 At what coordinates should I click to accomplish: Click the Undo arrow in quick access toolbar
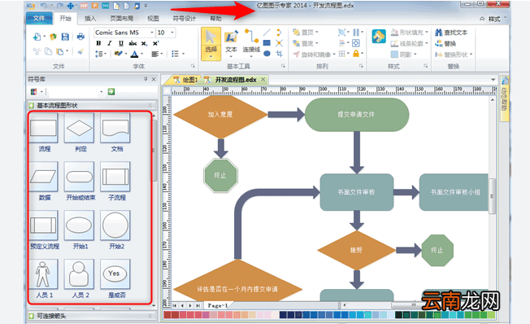point(44,6)
